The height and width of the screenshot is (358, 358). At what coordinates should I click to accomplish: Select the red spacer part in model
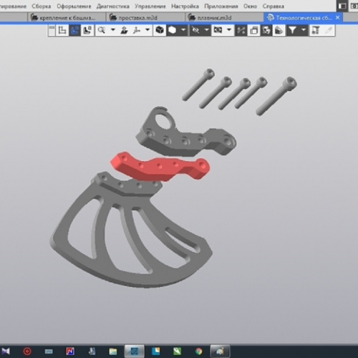160,166
